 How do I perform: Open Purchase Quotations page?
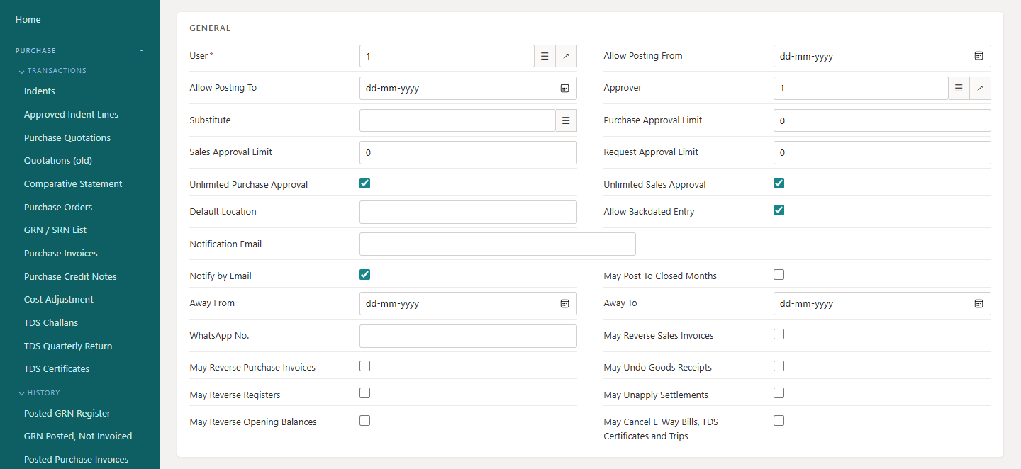coord(67,138)
